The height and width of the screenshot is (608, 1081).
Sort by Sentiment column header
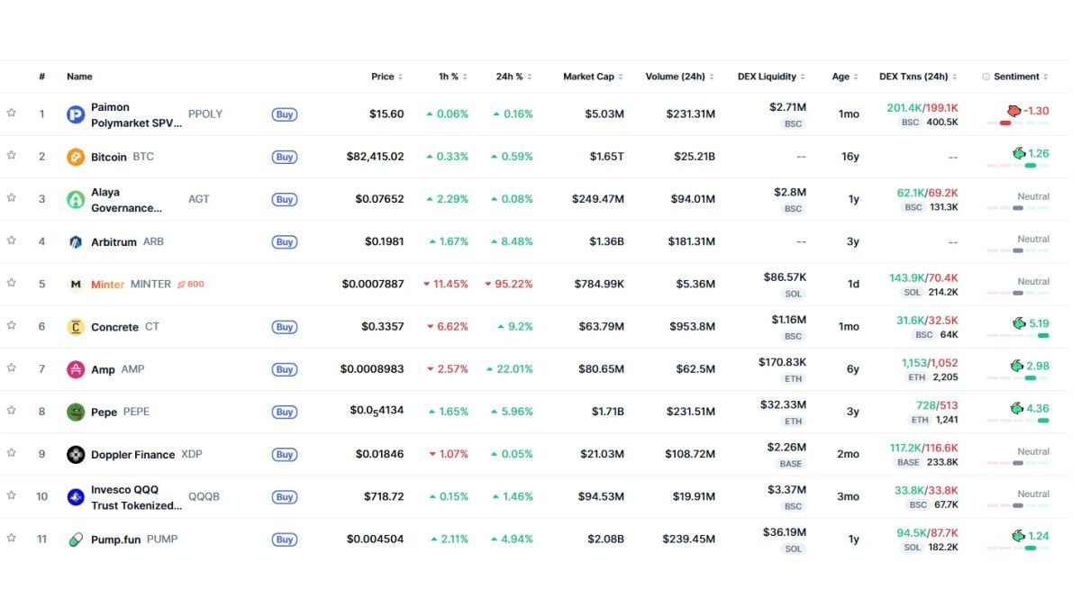coord(1022,77)
